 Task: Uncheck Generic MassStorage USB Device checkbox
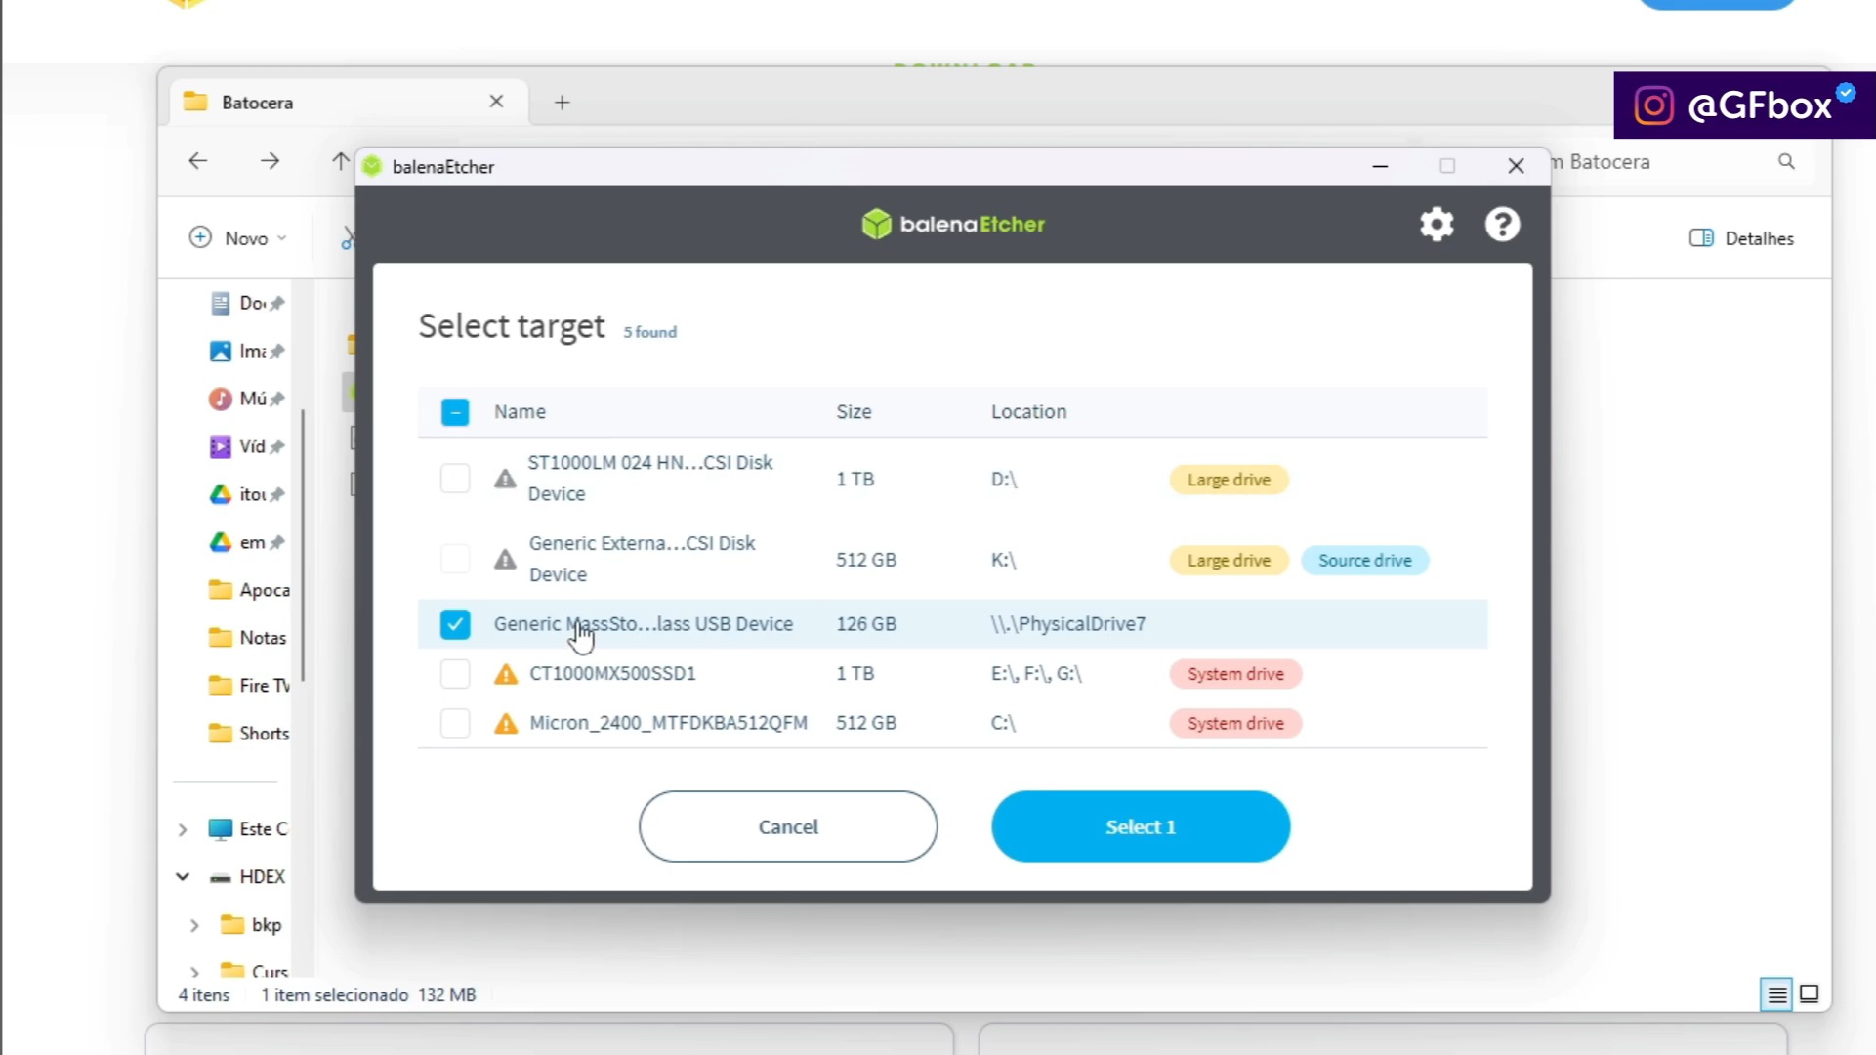coord(455,624)
